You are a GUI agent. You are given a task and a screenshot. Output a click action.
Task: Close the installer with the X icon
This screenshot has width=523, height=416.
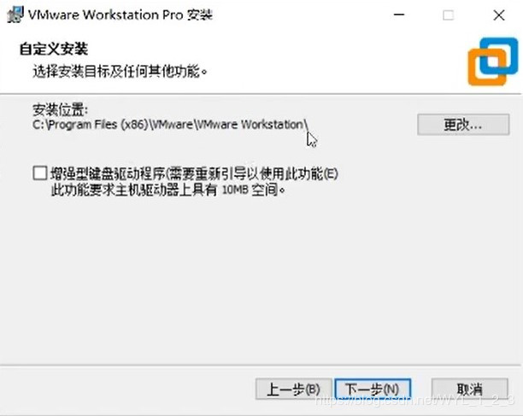(499, 15)
